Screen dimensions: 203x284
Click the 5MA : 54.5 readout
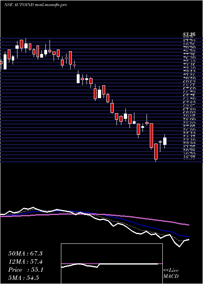point(24,278)
